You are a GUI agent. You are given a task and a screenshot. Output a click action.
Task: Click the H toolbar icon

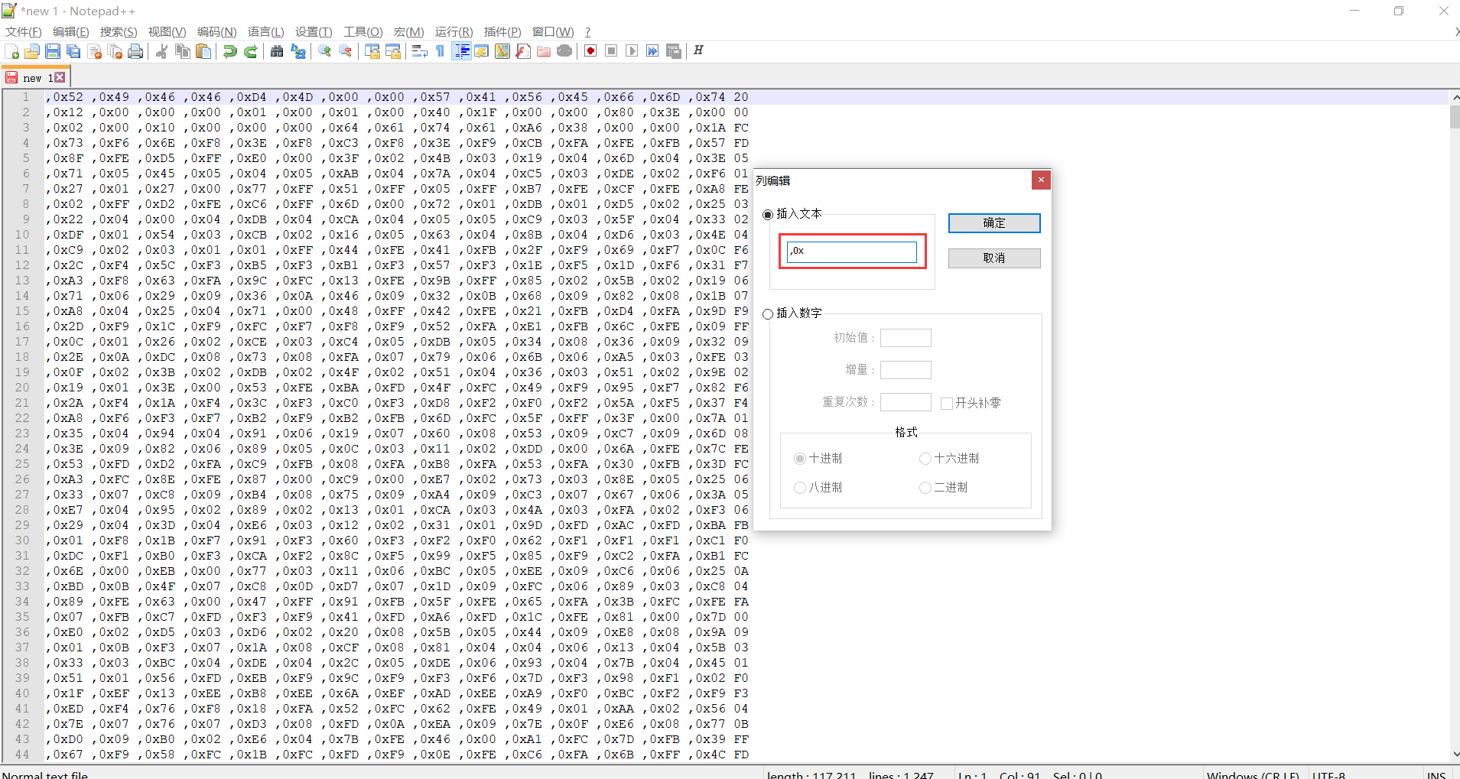pos(698,50)
